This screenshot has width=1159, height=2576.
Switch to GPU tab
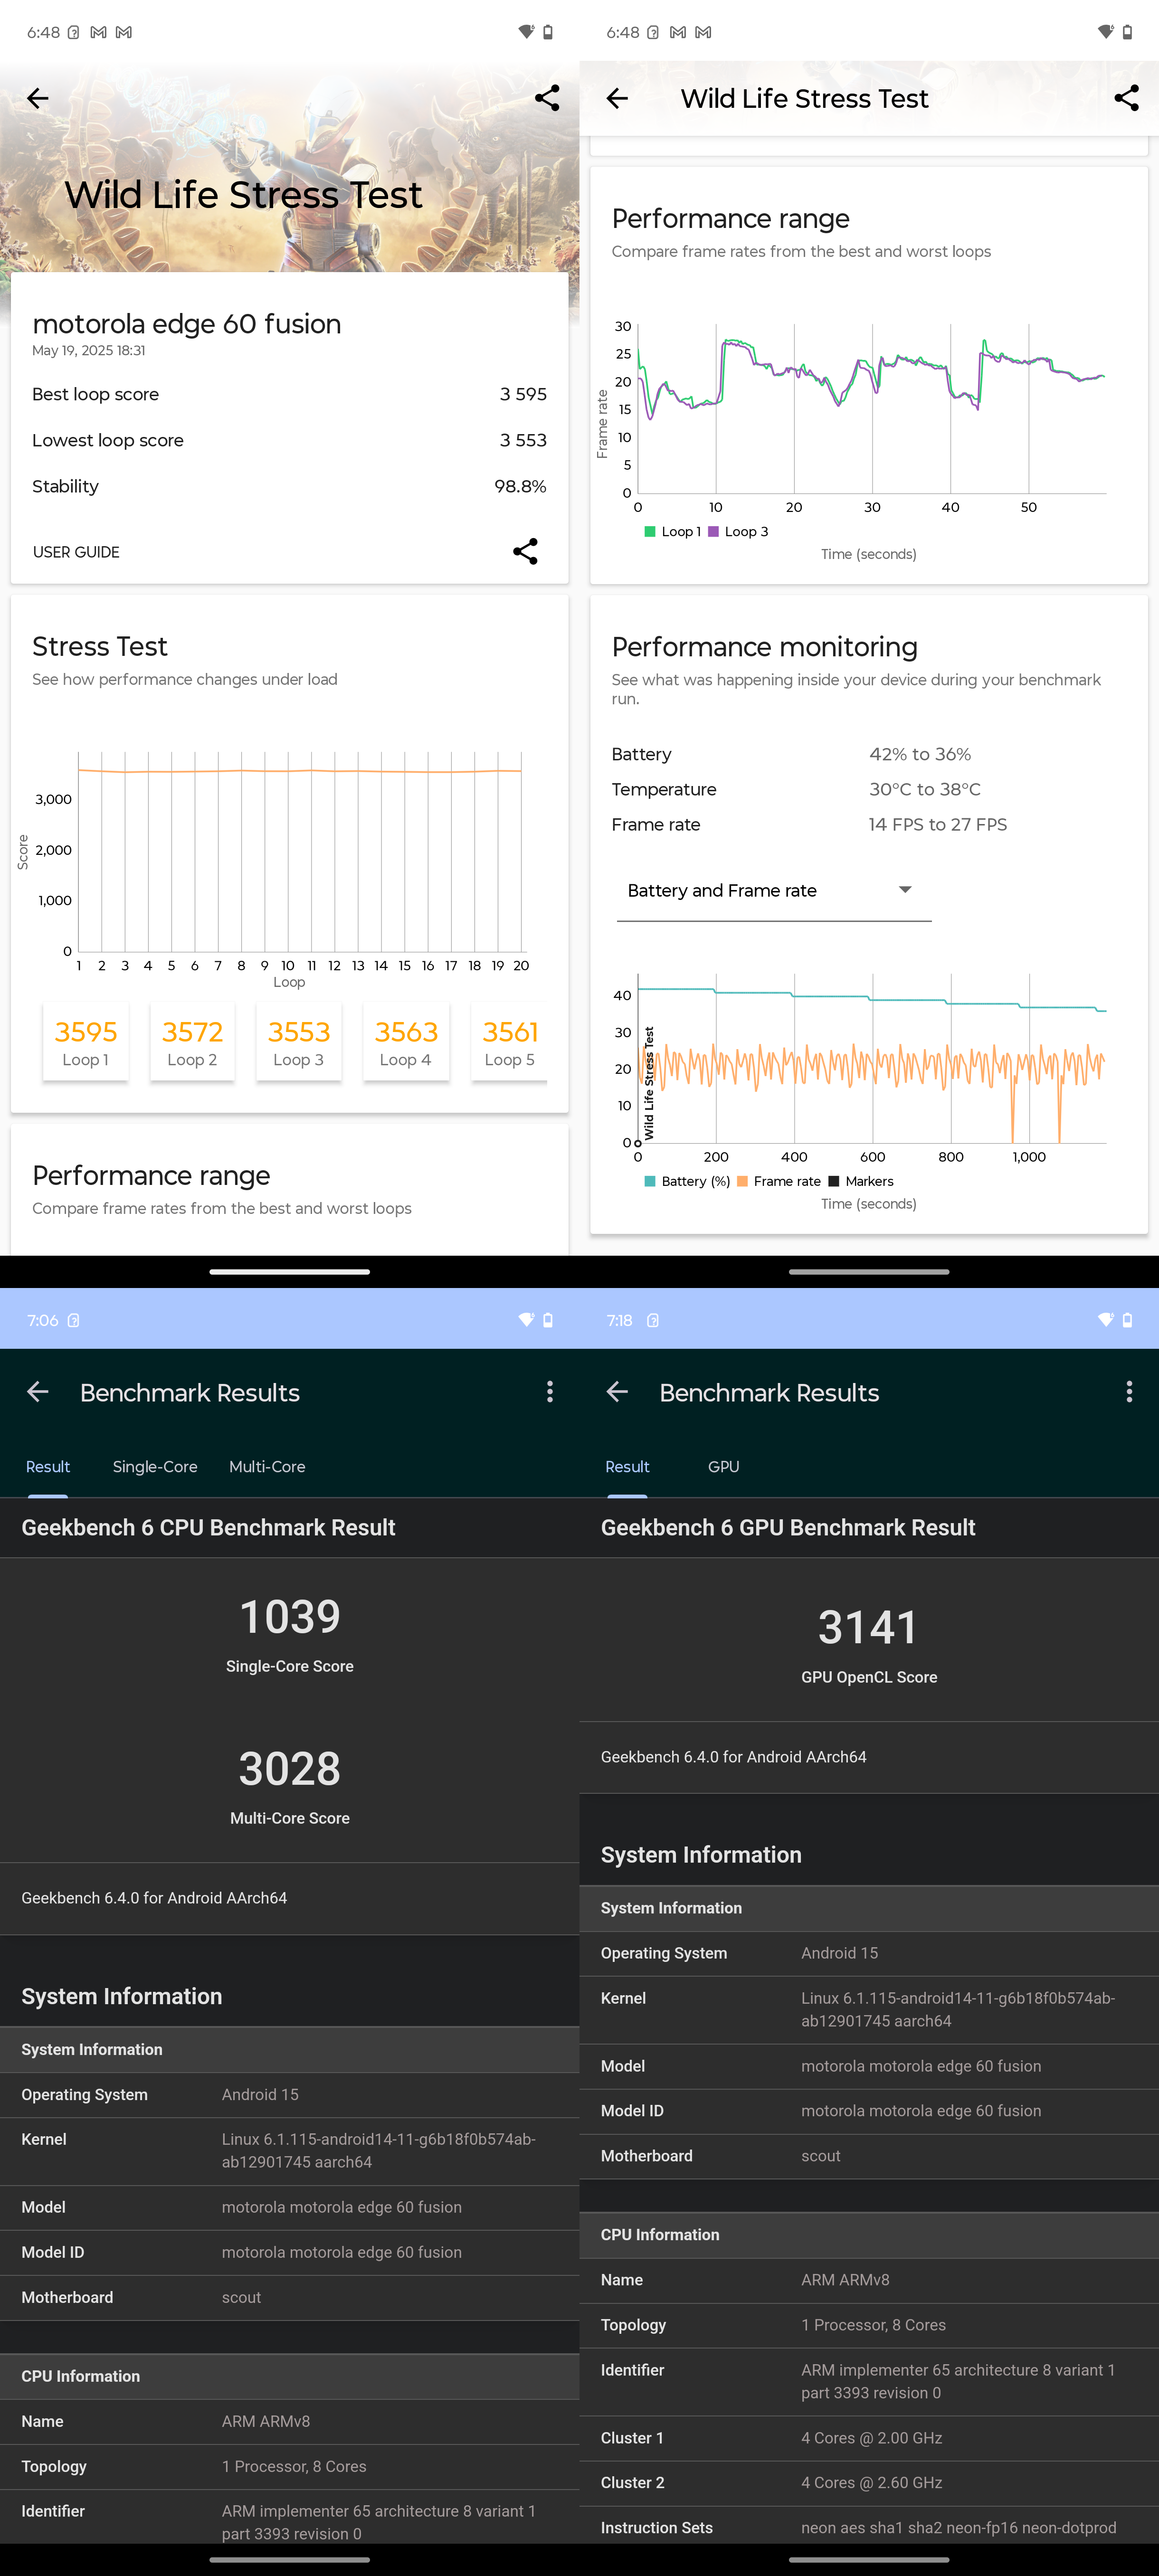(723, 1466)
